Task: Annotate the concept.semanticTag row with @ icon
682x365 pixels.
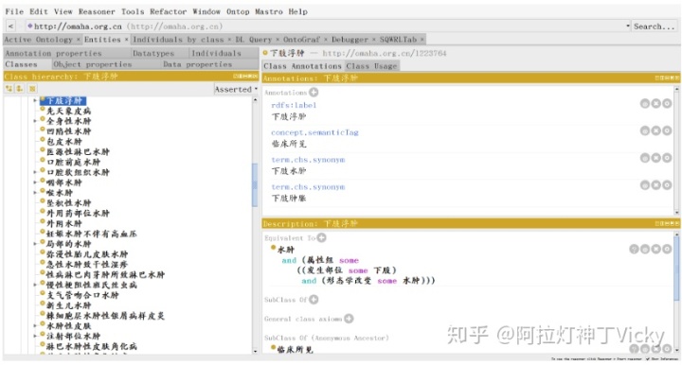Action: [x=645, y=130]
